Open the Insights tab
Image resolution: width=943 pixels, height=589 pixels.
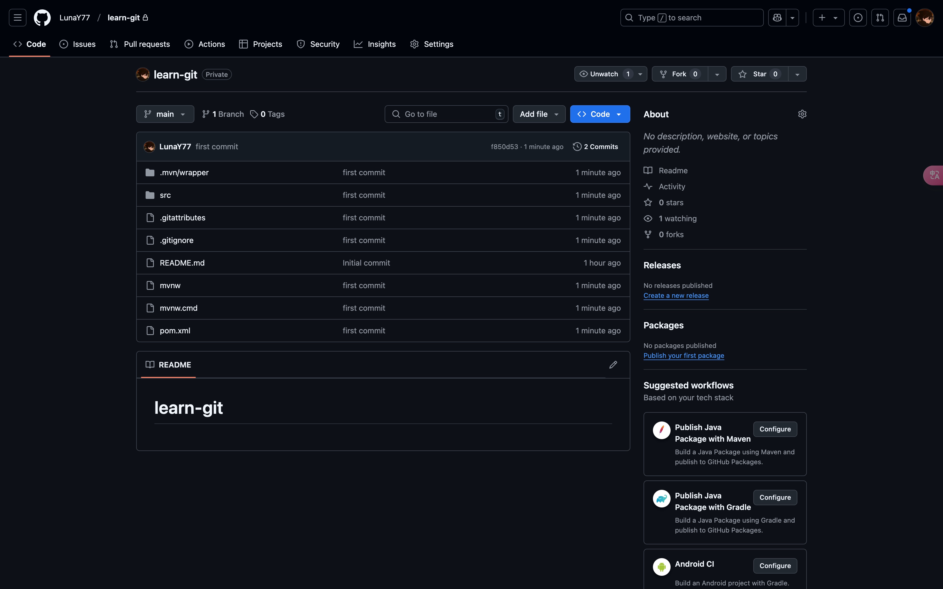tap(375, 44)
